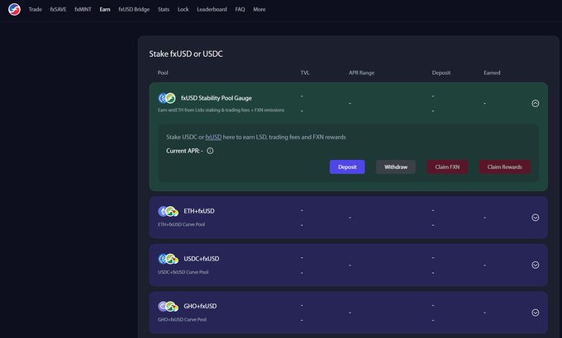Viewport: 562px width, 338px height.
Task: Click the 'Current APR: -' label
Action: click(184, 151)
